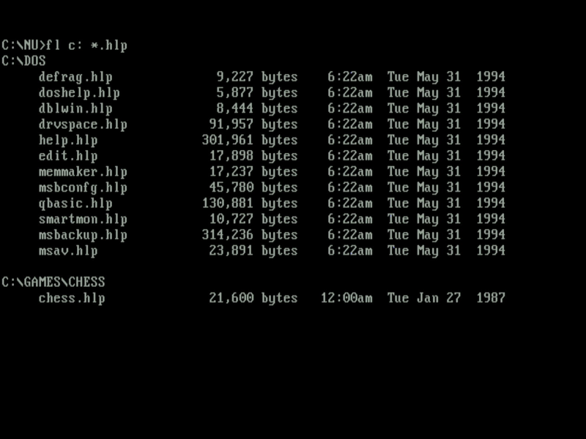Click the command line 'fl c: *.hlp'
The height and width of the screenshot is (439, 586).
coord(86,45)
